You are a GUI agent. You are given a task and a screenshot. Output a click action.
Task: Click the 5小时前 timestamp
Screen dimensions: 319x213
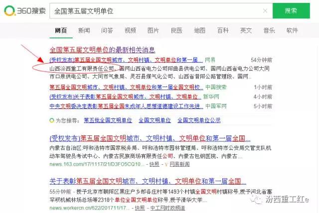pos(263,106)
